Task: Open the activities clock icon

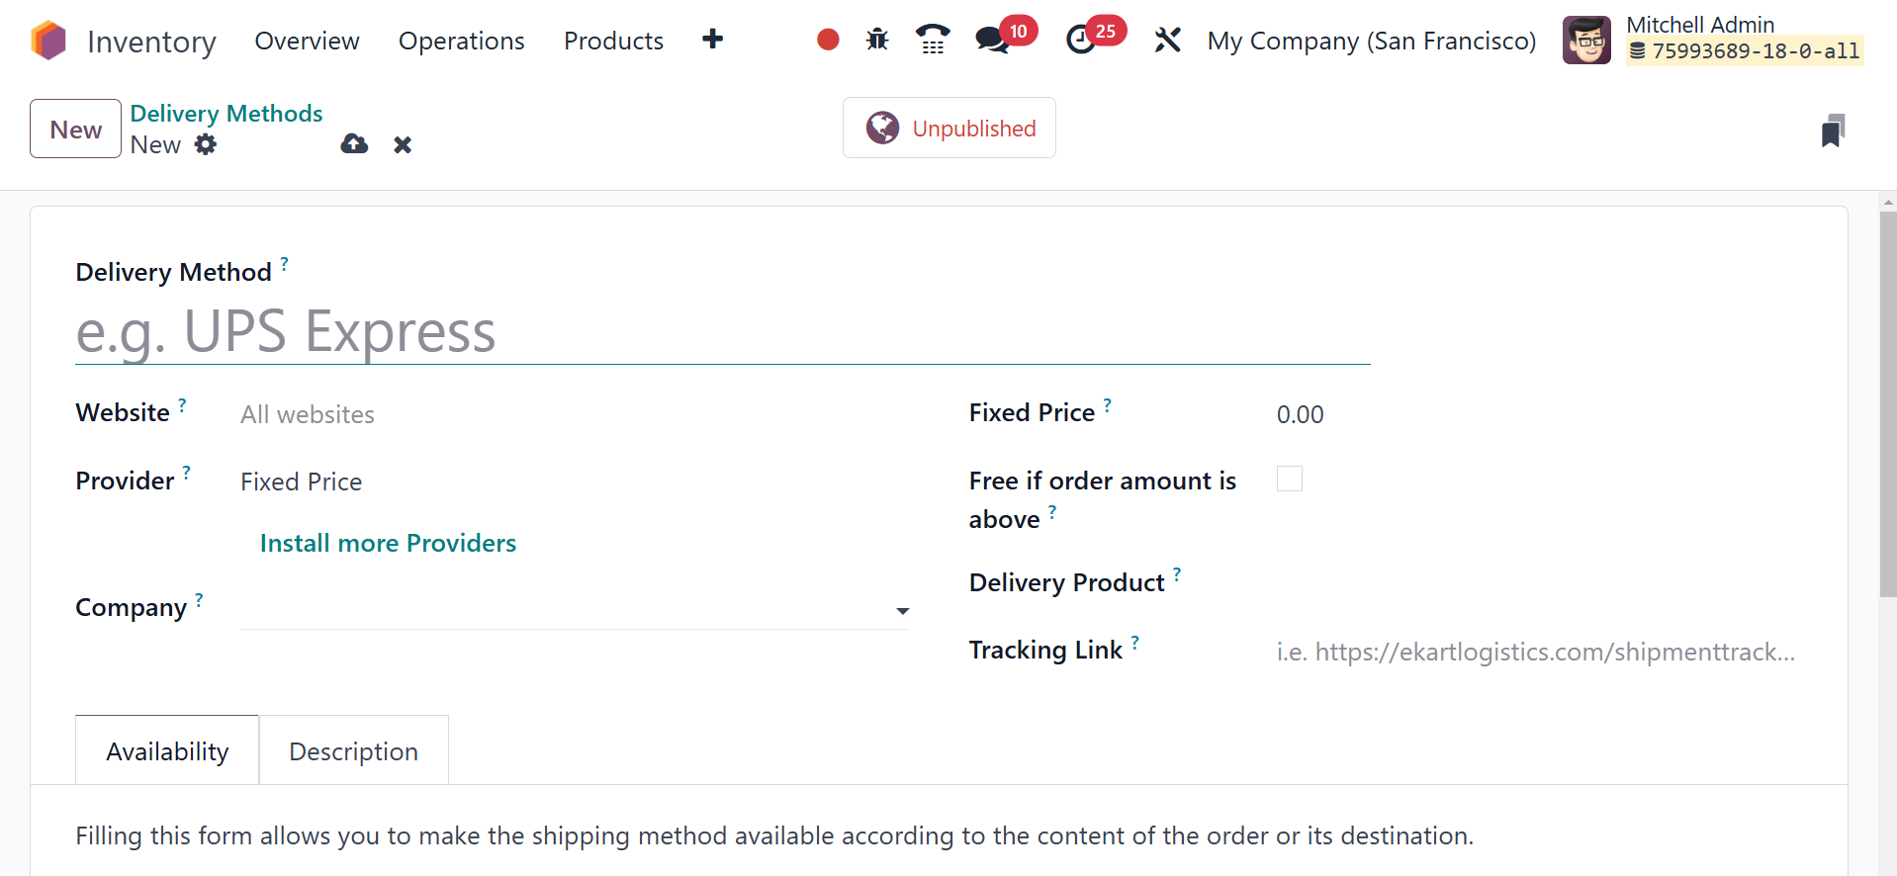Action: point(1081,40)
